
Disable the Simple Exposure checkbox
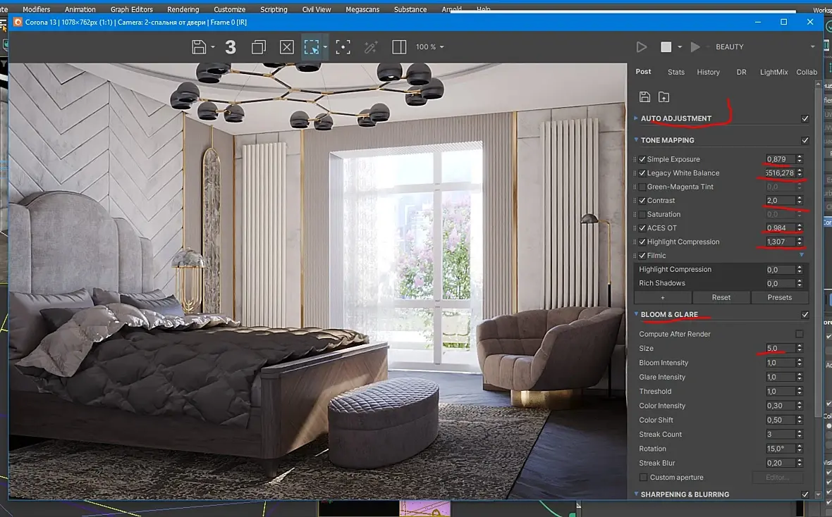642,159
